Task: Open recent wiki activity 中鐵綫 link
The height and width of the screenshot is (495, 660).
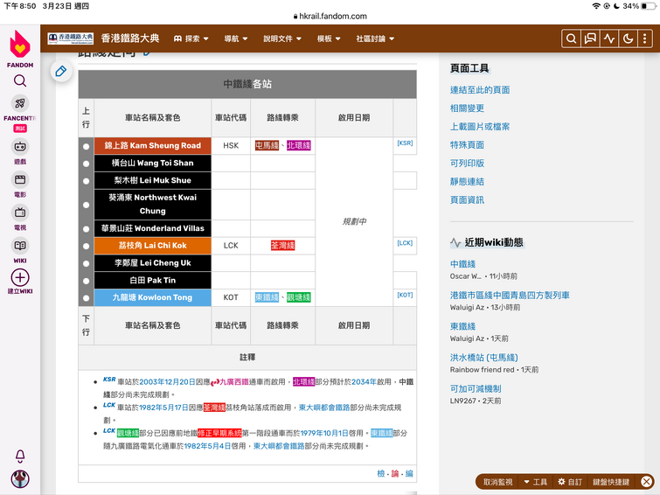Action: [x=462, y=264]
